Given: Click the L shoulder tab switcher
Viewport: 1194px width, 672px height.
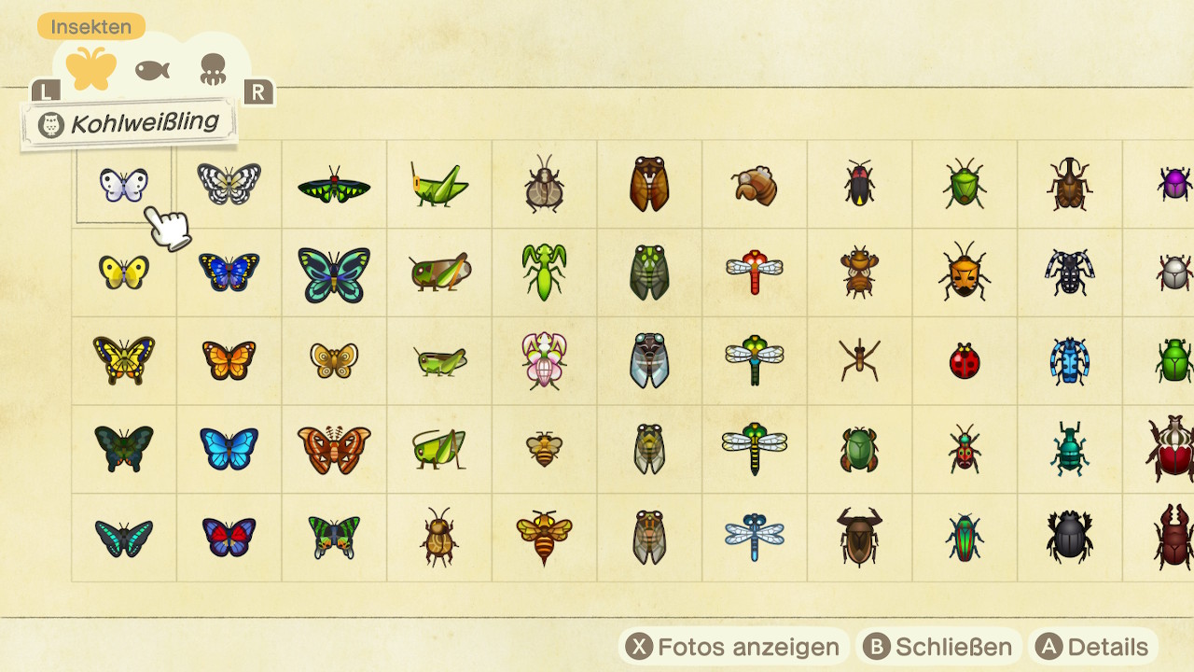Looking at the screenshot, I should 46,91.
